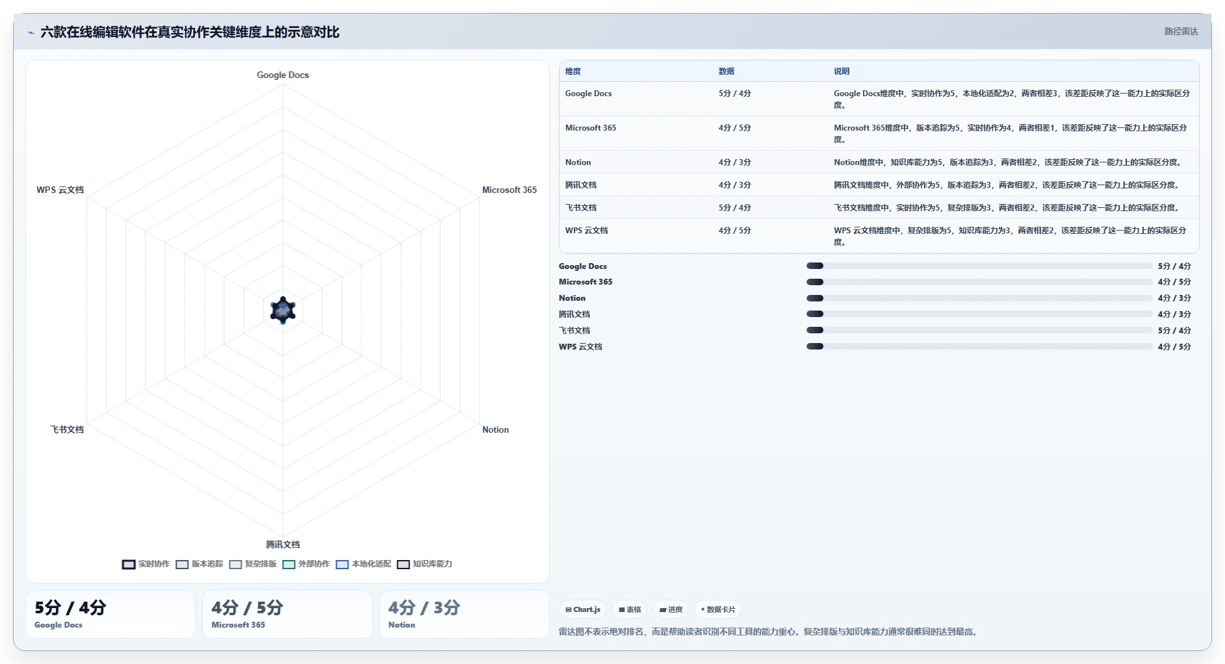Open the Microsoft 365 4分 / 5分 data card
The height and width of the screenshot is (664, 1225).
click(287, 614)
